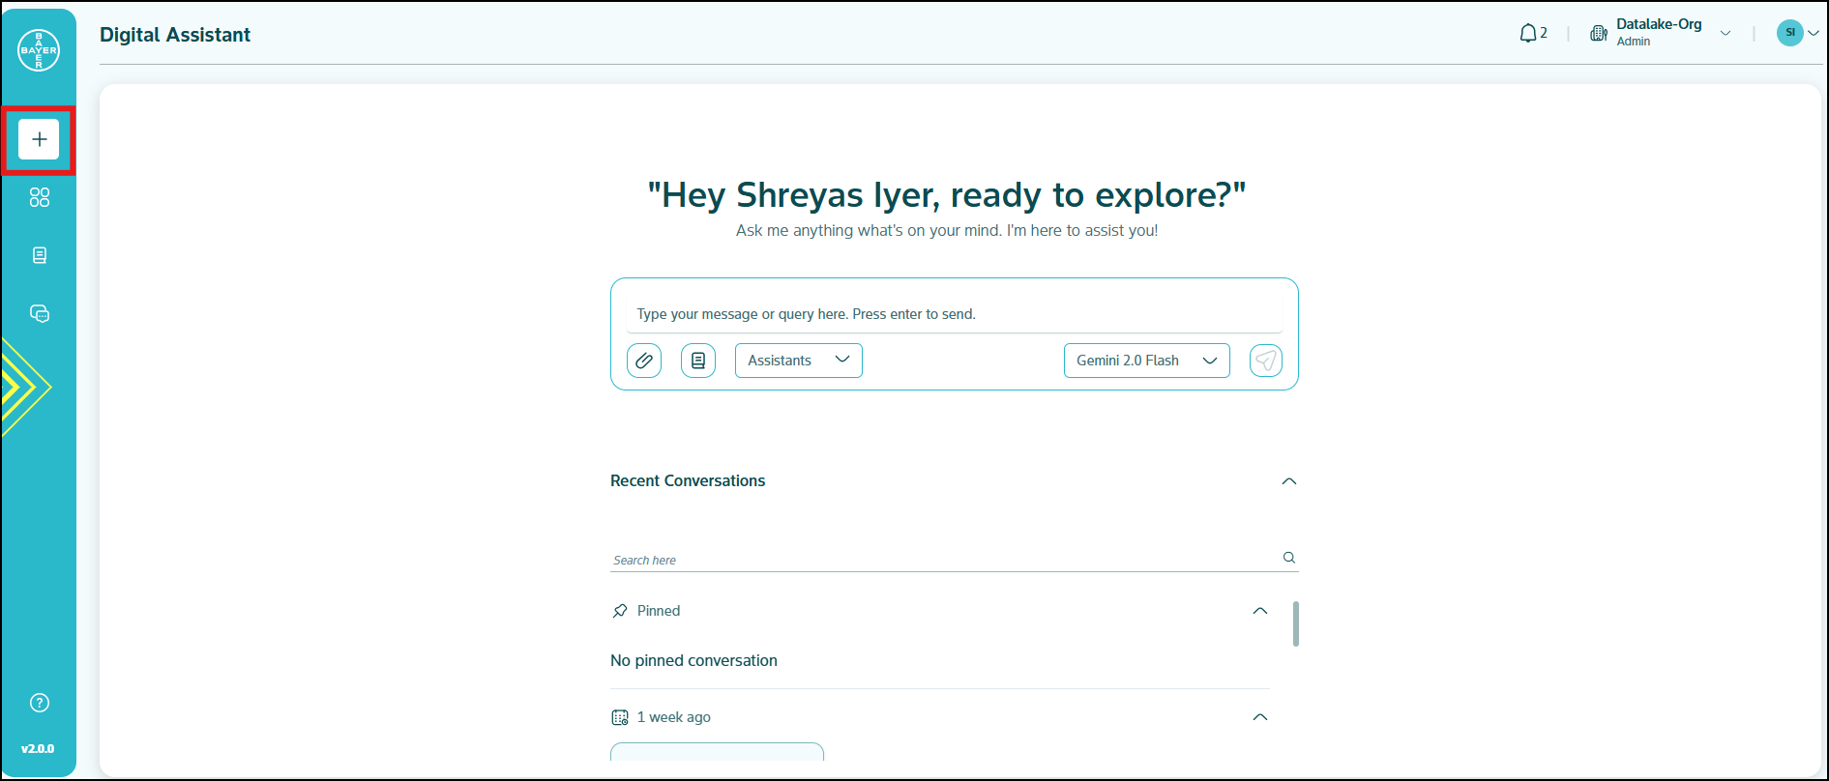
Task: Click the search magnifier icon in Recent Conversations
Action: (x=1288, y=558)
